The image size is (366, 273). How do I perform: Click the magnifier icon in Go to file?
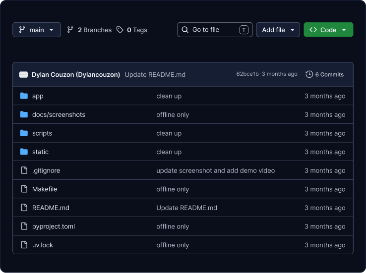(x=185, y=30)
